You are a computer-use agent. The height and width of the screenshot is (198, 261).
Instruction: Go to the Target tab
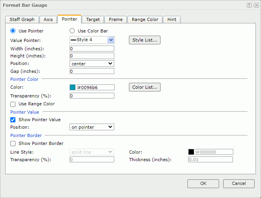click(93, 19)
